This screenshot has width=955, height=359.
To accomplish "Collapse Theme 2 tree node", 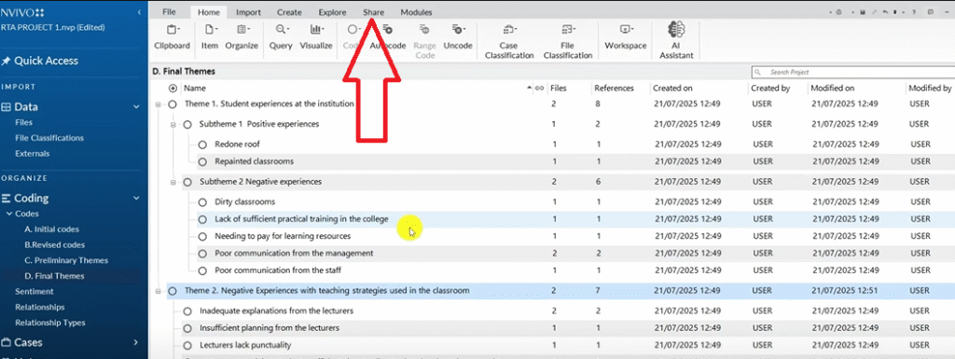I will pos(159,292).
